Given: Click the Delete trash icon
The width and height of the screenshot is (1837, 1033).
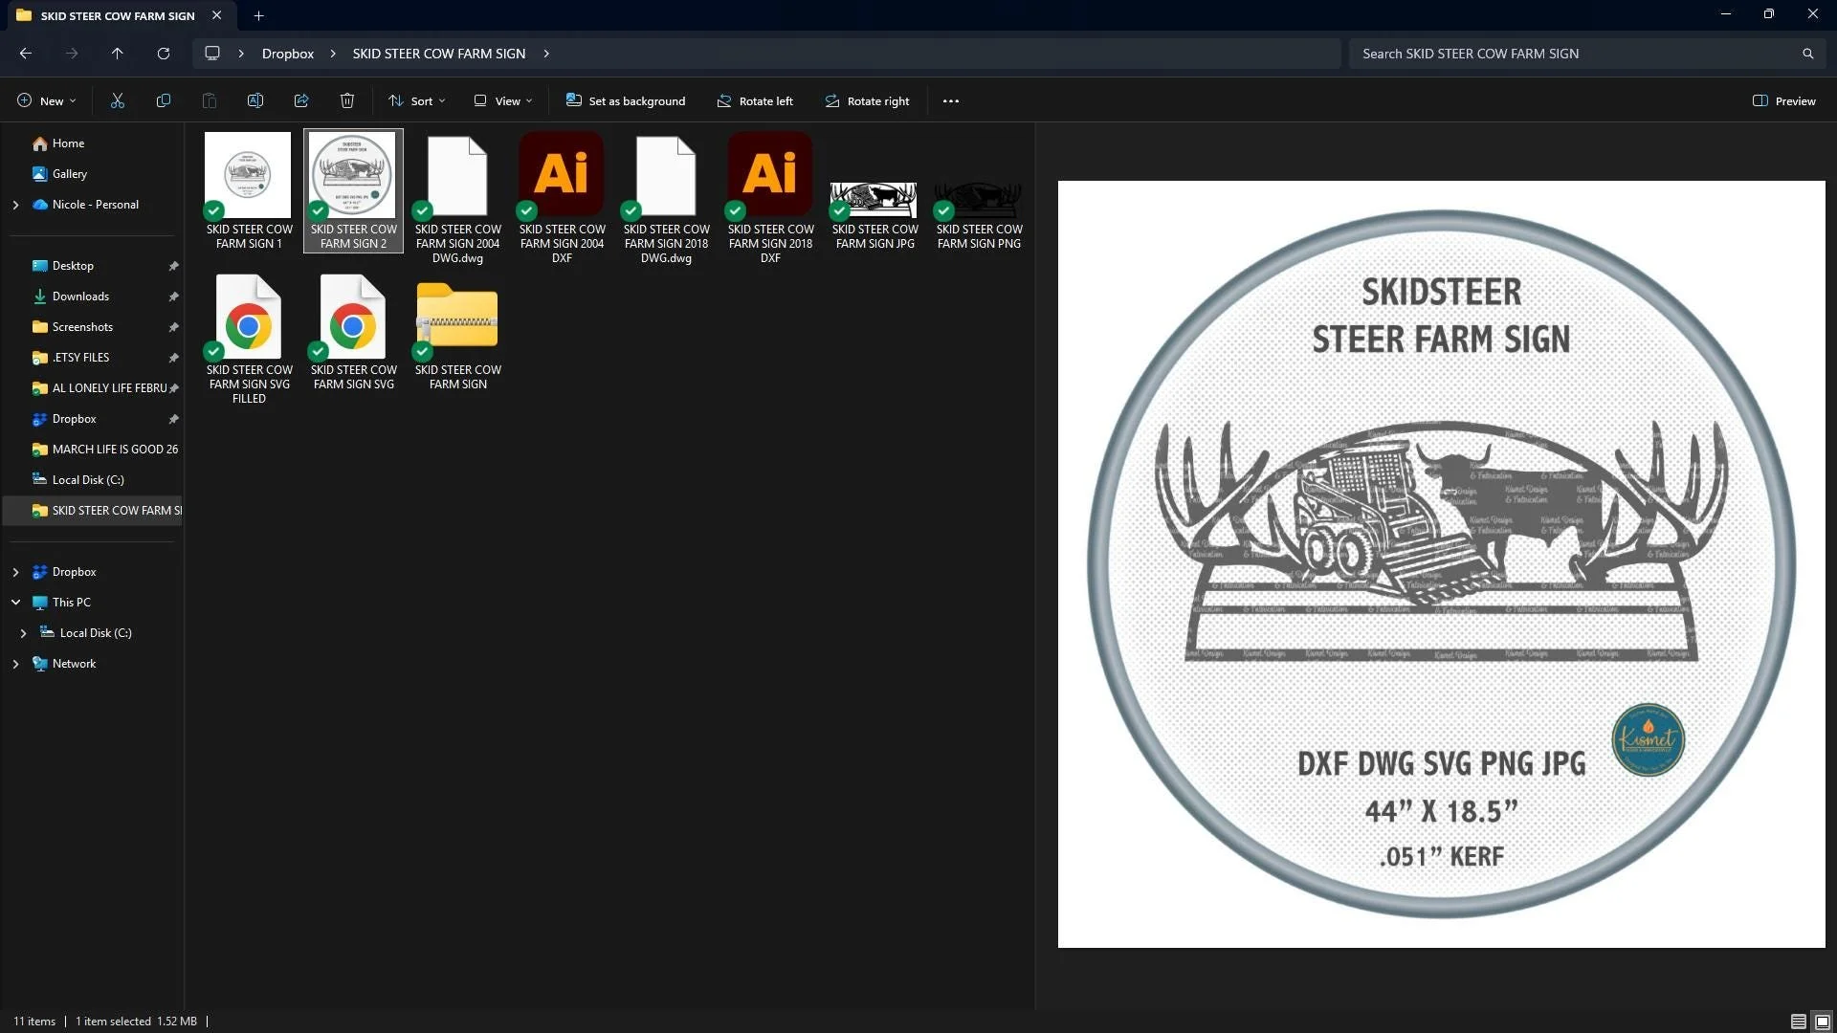Looking at the screenshot, I should [347, 100].
